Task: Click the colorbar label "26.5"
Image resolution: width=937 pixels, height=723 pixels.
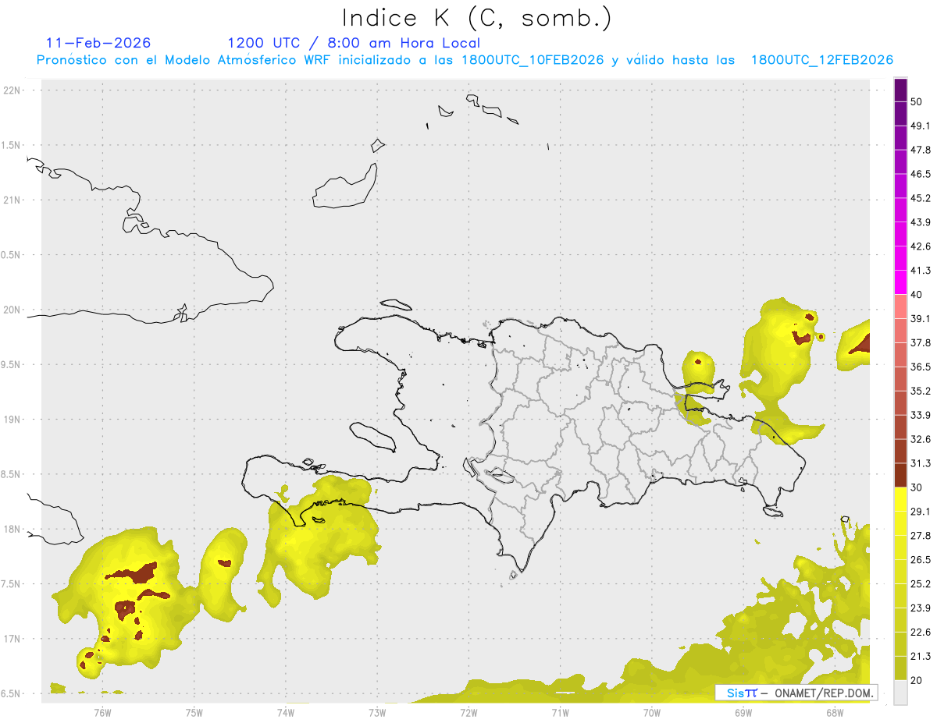Action: pos(920,560)
